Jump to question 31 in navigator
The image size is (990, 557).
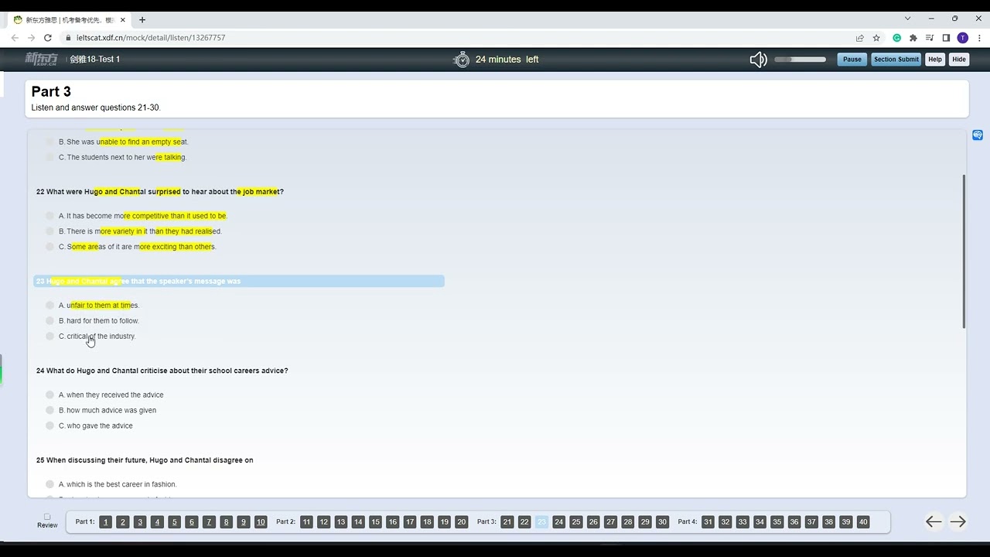pyautogui.click(x=708, y=522)
